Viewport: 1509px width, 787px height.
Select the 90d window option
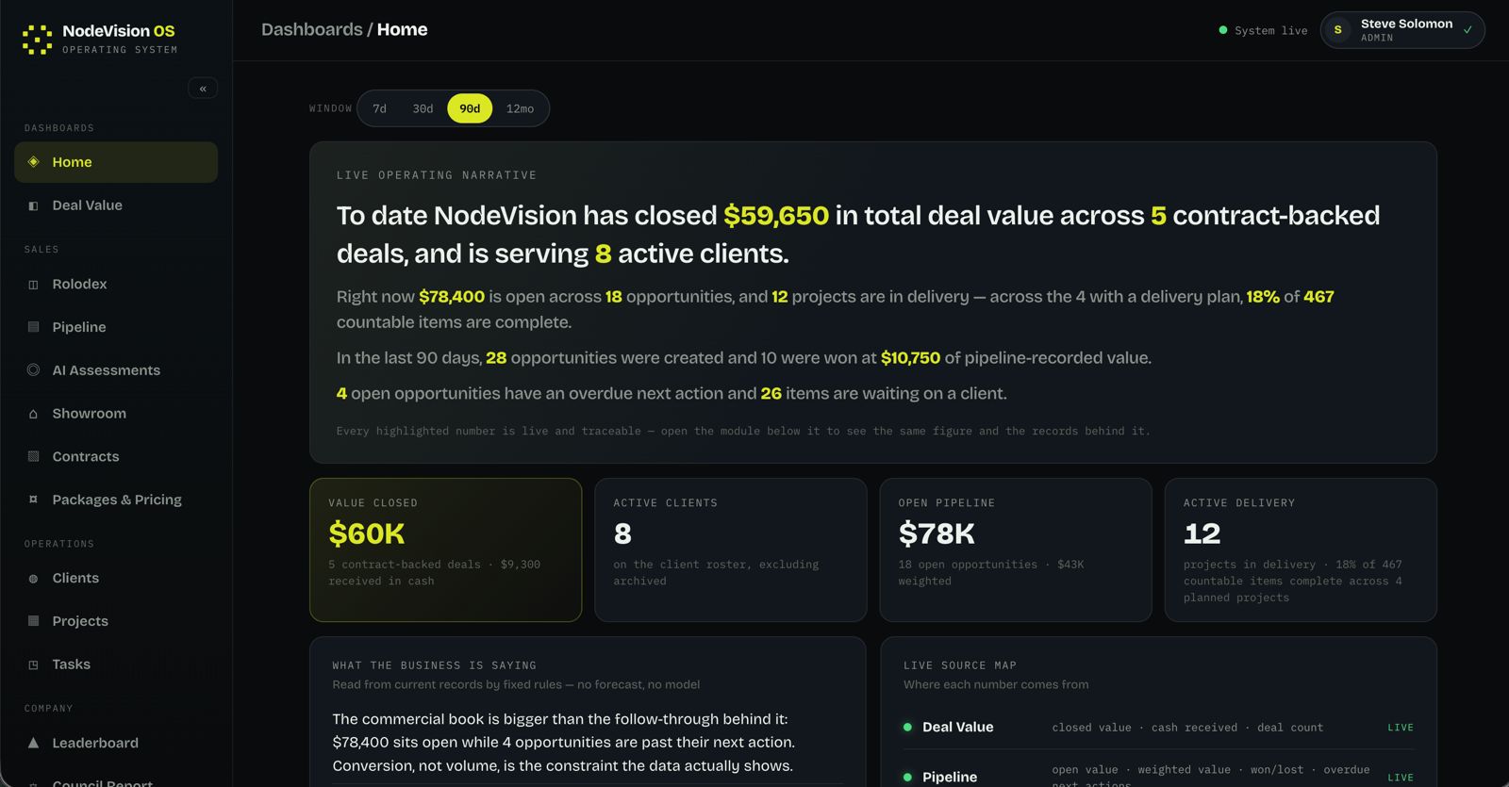tap(470, 108)
